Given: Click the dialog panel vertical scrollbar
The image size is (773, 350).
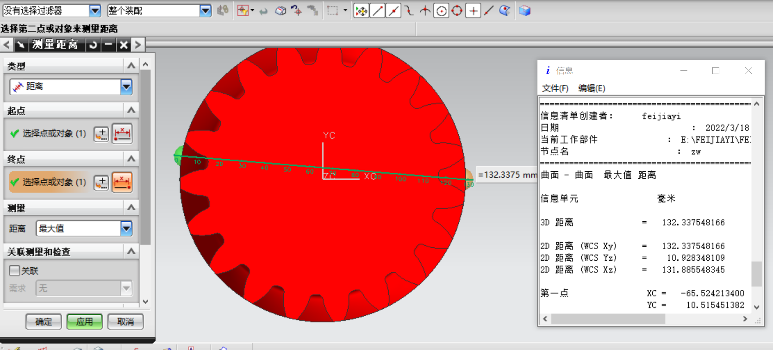Looking at the screenshot, I should (x=145, y=157).
